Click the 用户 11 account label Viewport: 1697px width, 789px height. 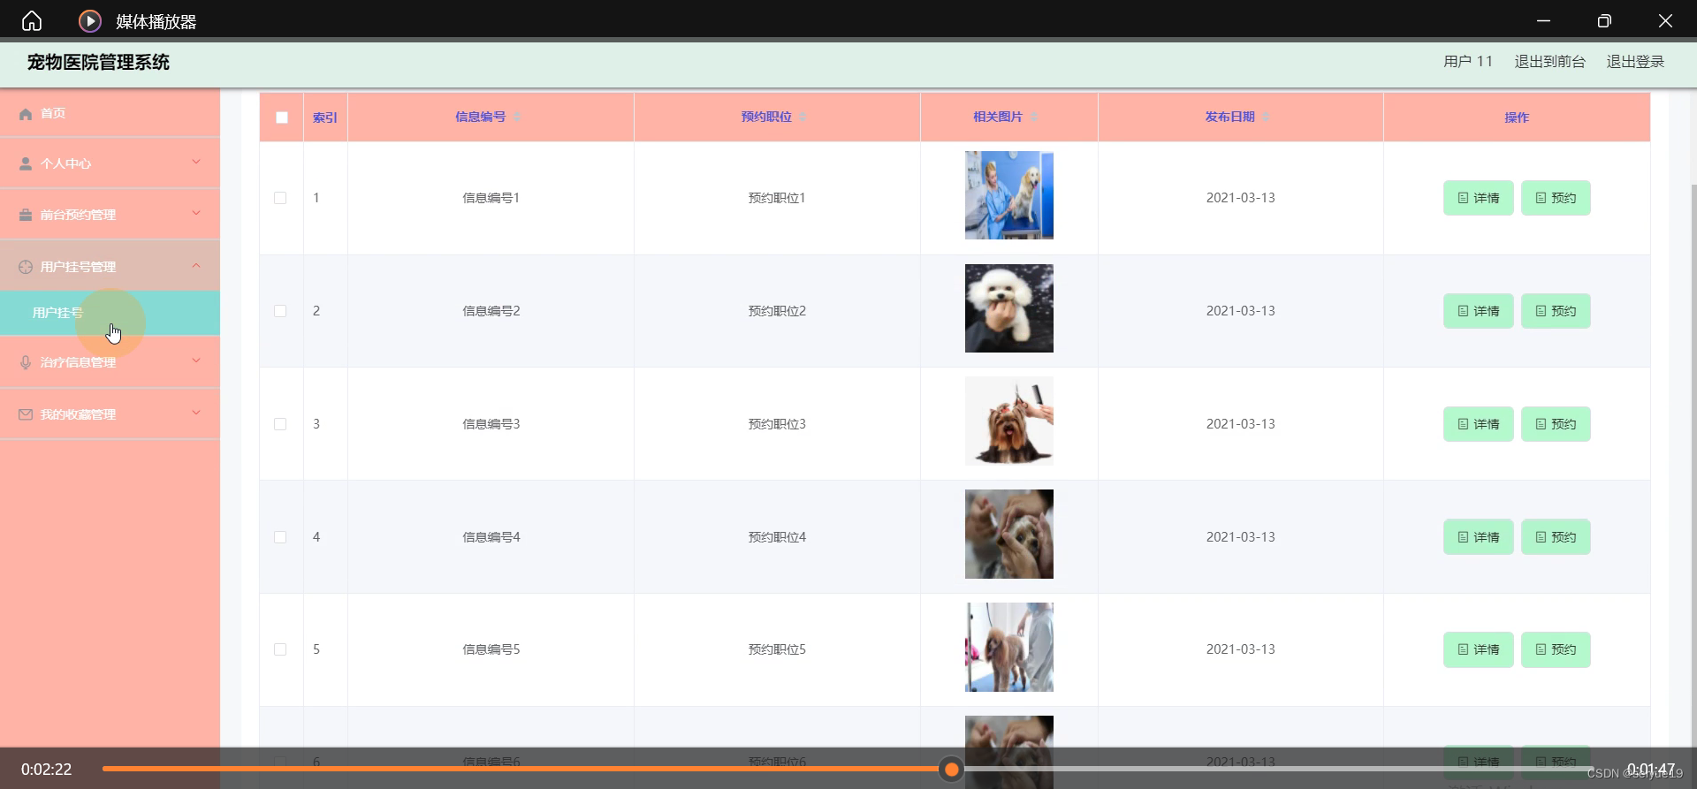[x=1468, y=62]
